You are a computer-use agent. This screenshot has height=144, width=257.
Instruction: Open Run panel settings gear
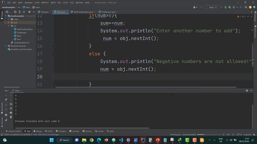pyautogui.click(x=247, y=90)
